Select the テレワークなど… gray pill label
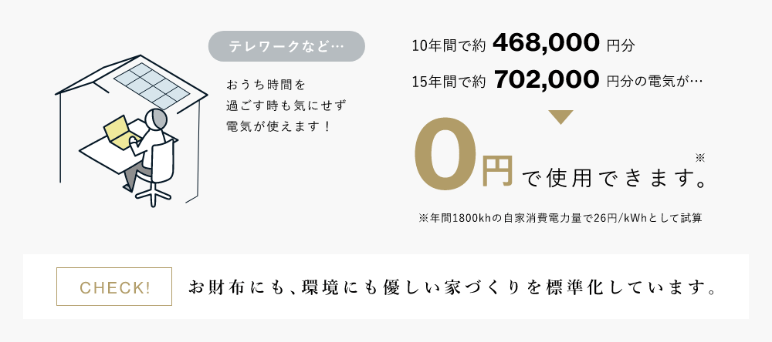This screenshot has width=772, height=342. [286, 46]
